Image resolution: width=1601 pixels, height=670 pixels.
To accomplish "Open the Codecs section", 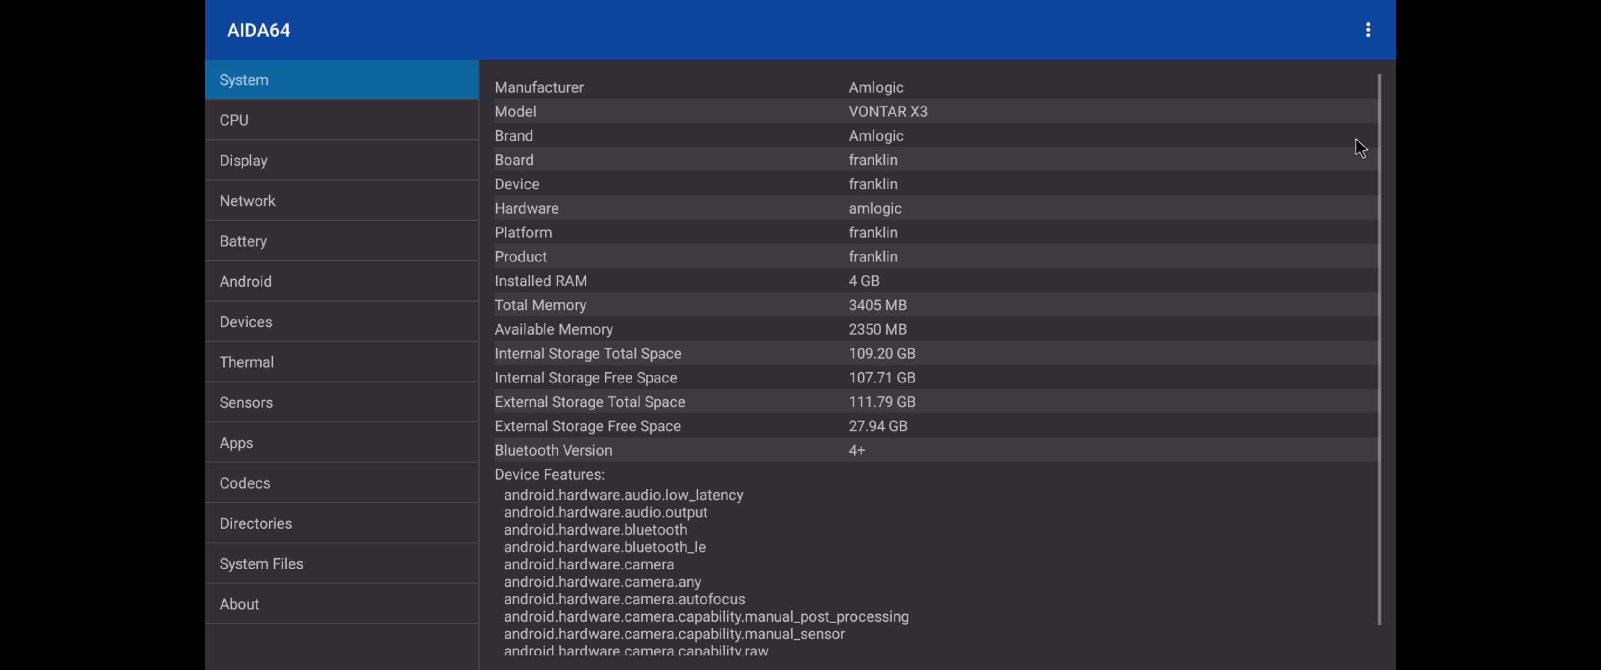I will pos(341,483).
